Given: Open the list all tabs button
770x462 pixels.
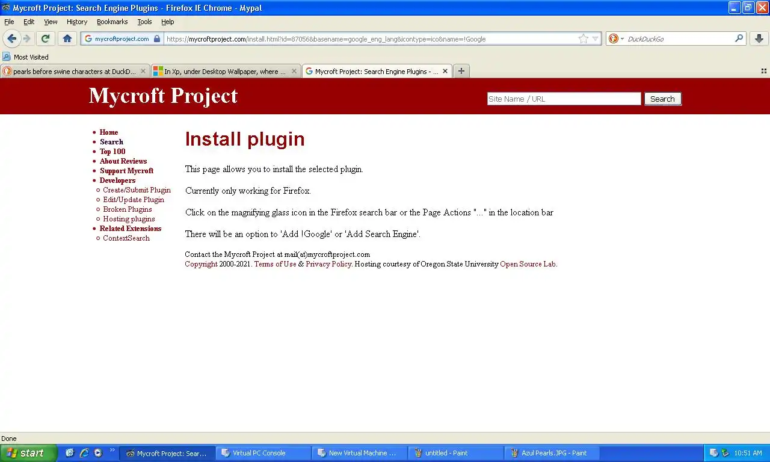Looking at the screenshot, I should pyautogui.click(x=764, y=71).
